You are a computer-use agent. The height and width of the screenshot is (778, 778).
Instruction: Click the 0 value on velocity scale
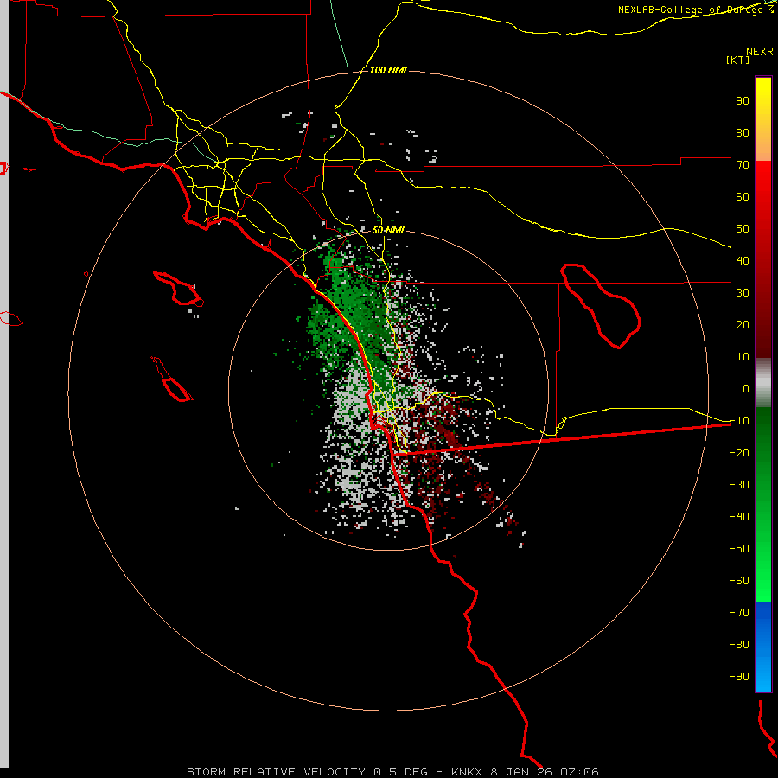coord(746,388)
